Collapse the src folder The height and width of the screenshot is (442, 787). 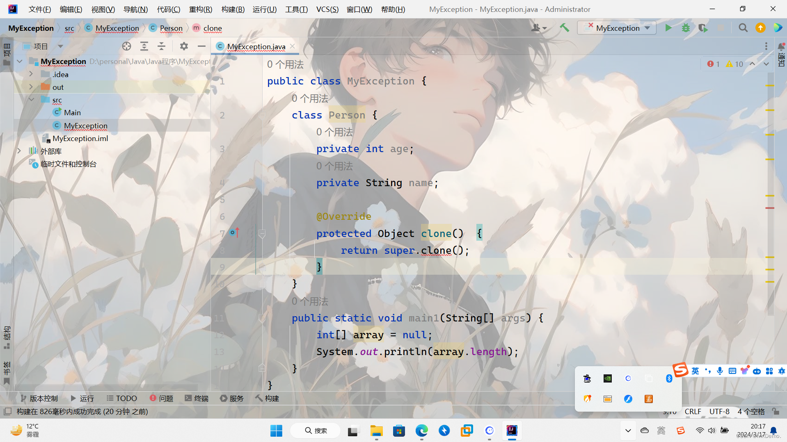click(31, 100)
